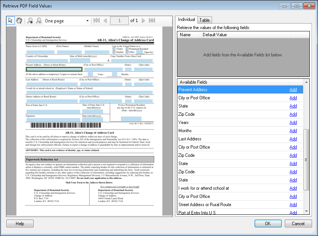Click the Copy Number From Alien Card field
This screenshot has height=236, width=318.
point(132,60)
